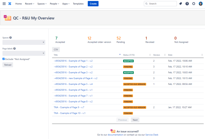Open the help question mark icon
The width and height of the screenshot is (205, 139).
coord(187,4)
